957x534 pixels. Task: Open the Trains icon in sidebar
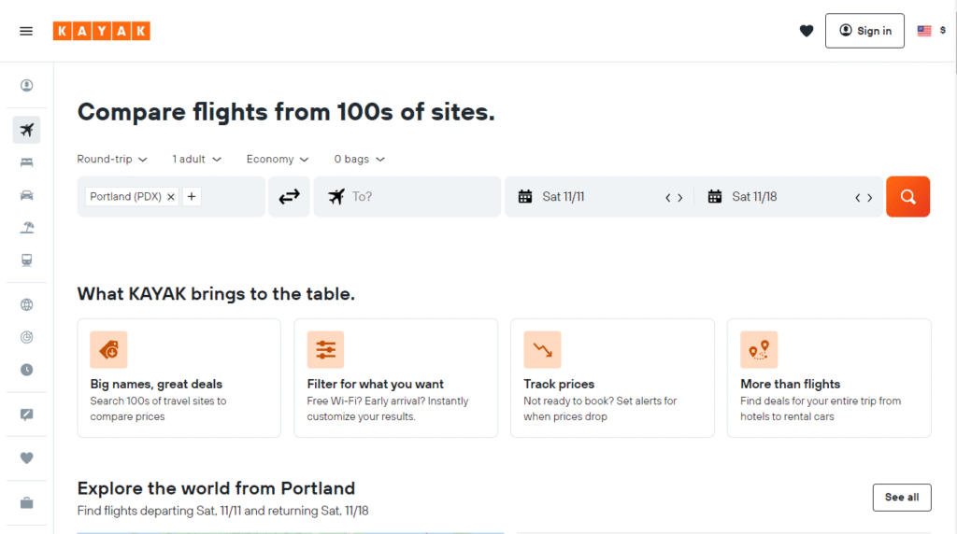point(26,260)
